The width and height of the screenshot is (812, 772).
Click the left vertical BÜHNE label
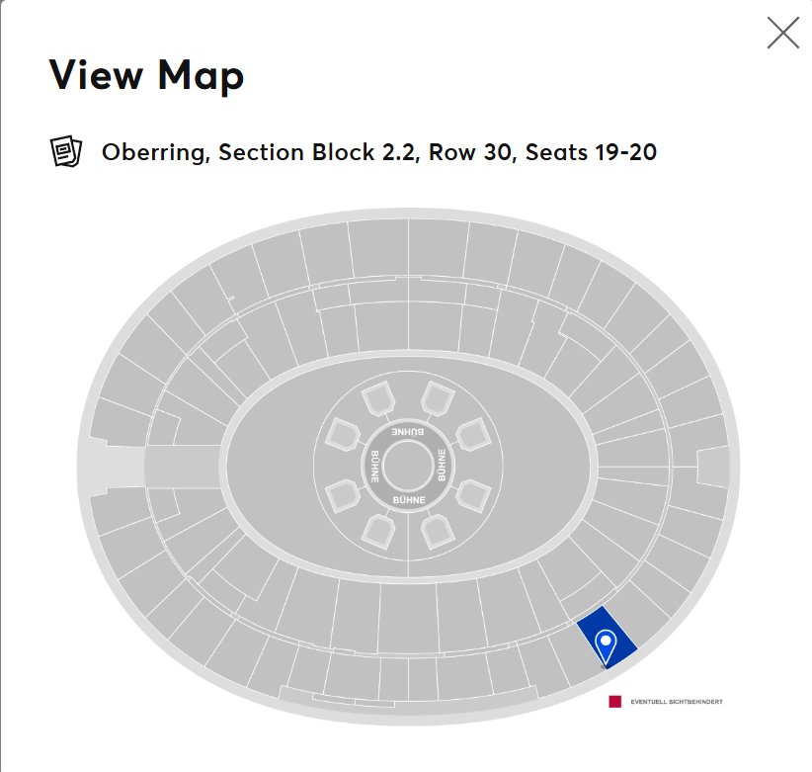(375, 467)
